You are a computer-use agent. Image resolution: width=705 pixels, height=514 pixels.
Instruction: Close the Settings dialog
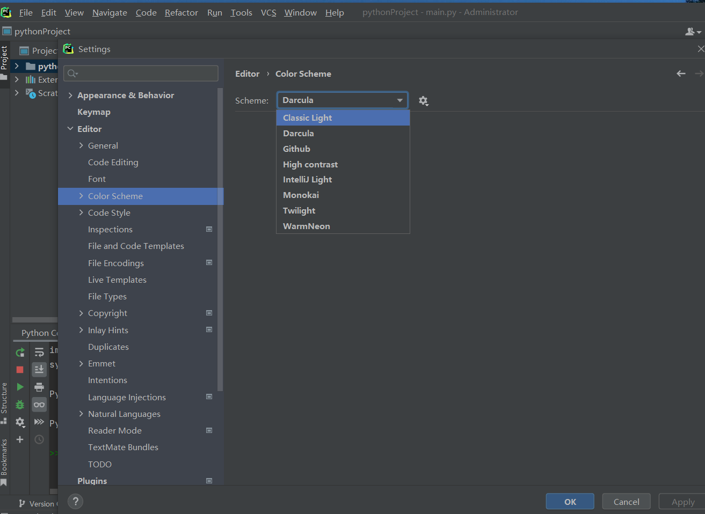pos(700,49)
